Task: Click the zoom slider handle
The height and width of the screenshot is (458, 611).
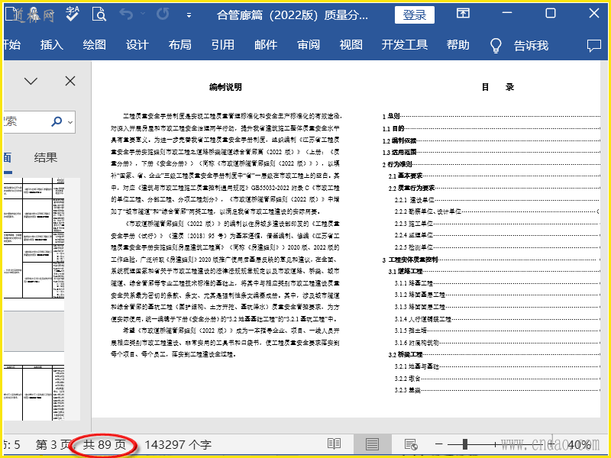Action: (465, 443)
